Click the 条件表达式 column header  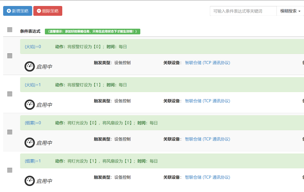(x=30, y=31)
